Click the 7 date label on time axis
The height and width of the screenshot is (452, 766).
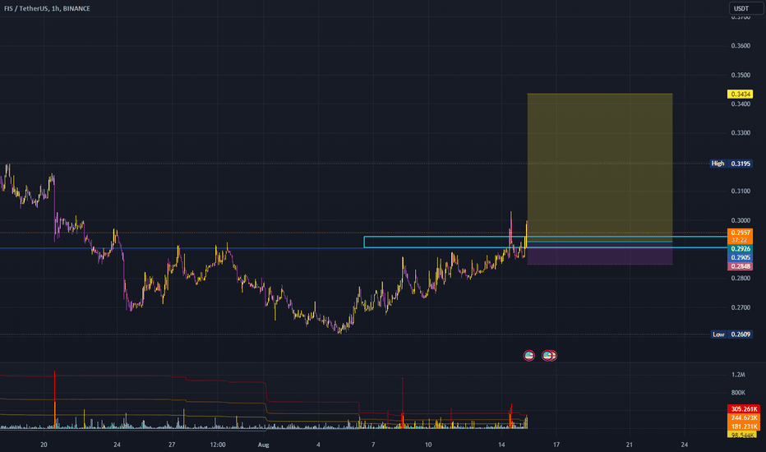373,445
